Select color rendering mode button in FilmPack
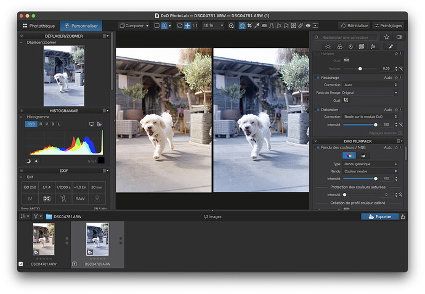This screenshot has width=425, height=294. 349,156
